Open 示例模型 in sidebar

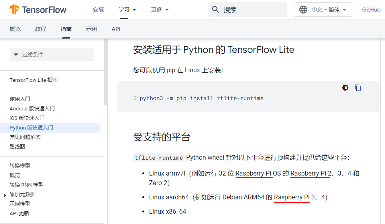(20, 204)
